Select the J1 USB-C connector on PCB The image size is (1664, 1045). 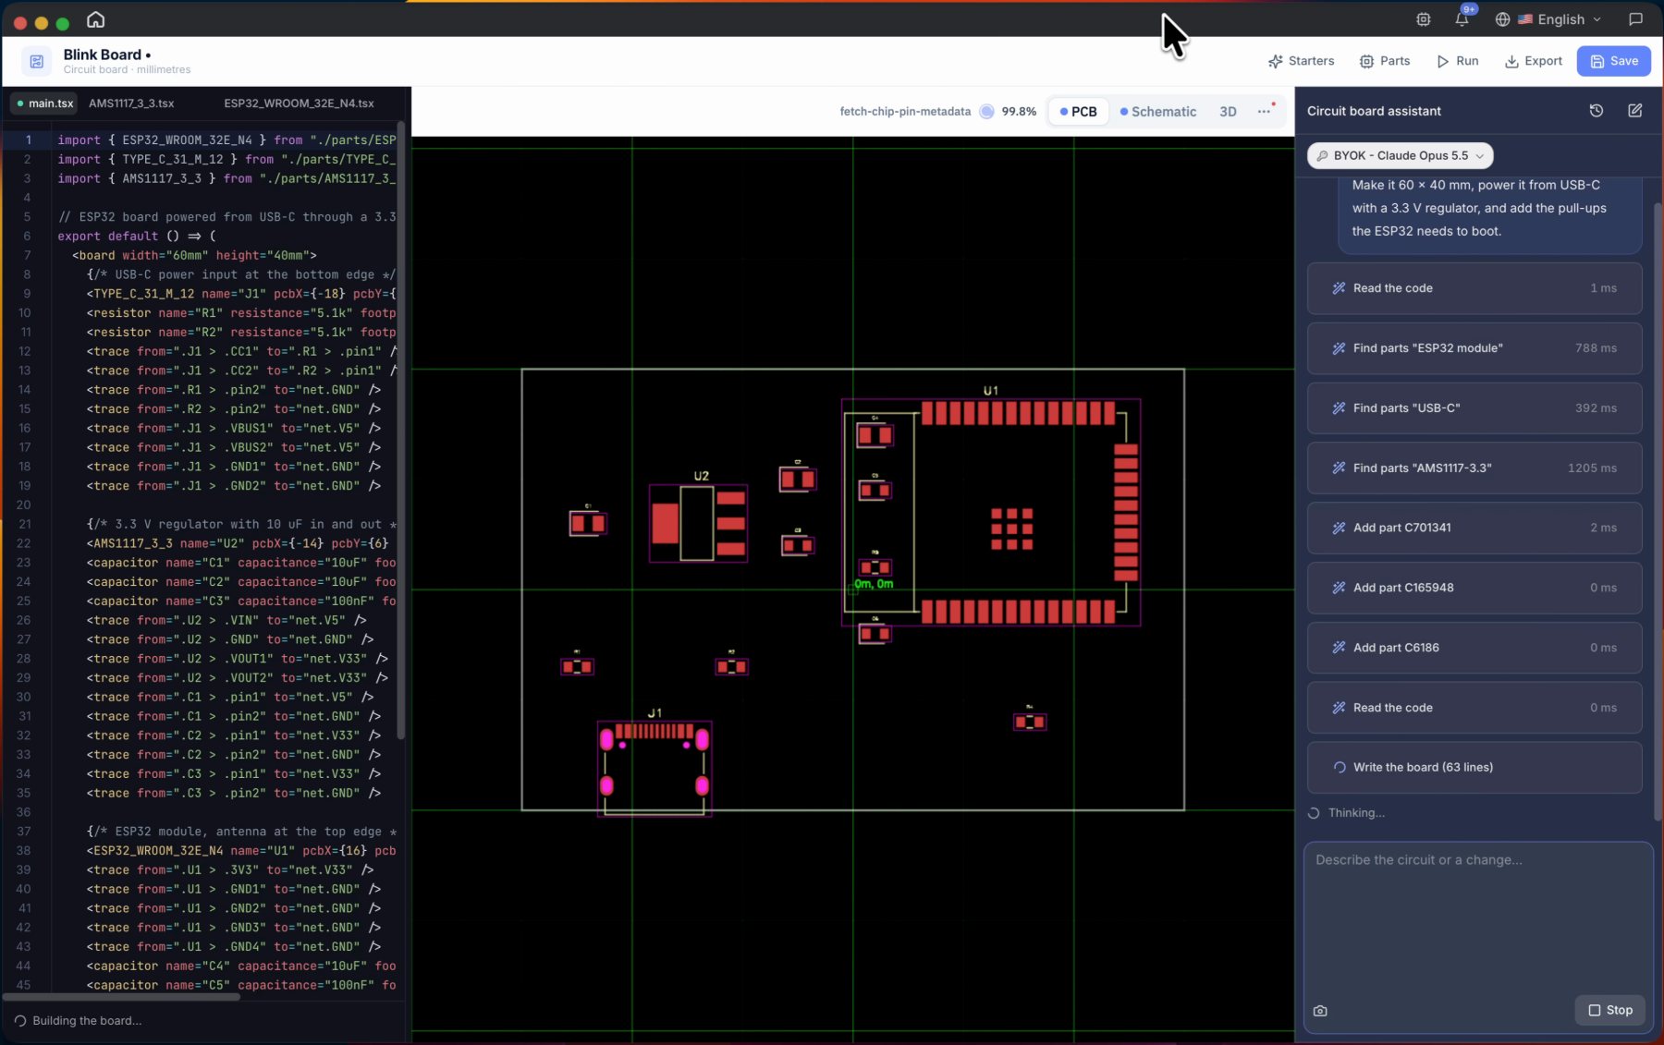click(x=655, y=769)
